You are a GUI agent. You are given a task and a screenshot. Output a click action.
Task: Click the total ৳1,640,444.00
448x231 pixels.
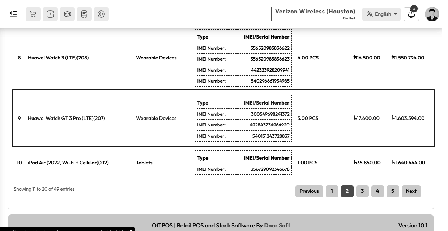tap(408, 163)
